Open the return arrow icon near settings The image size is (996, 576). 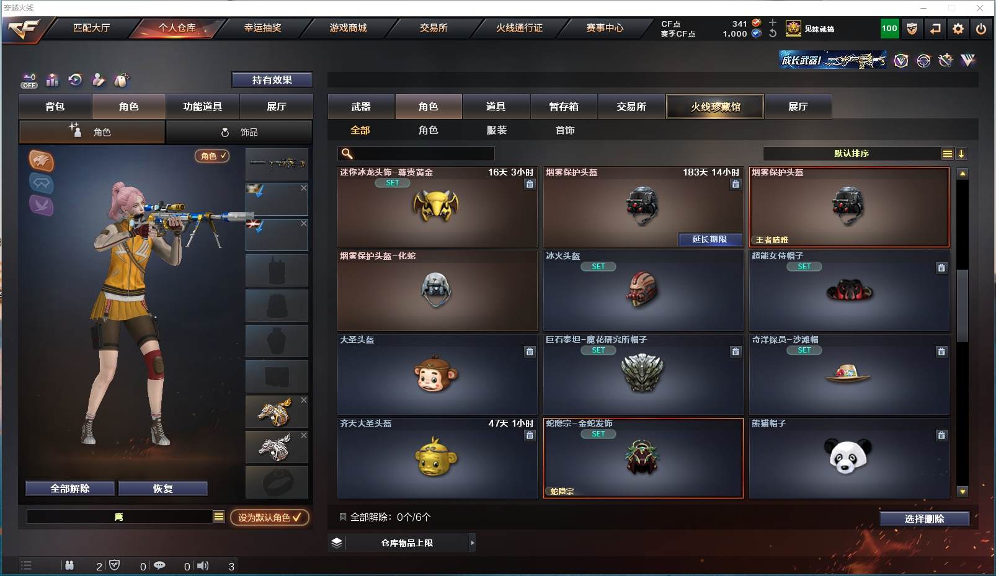click(x=935, y=29)
